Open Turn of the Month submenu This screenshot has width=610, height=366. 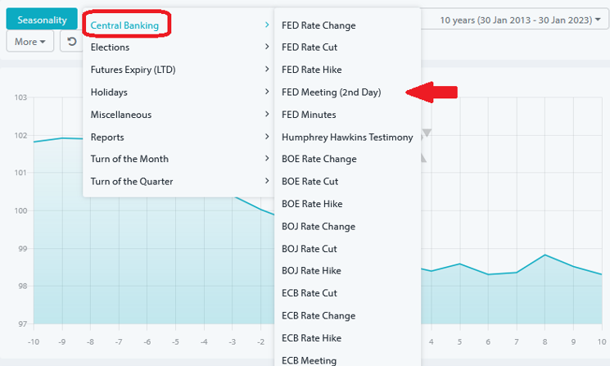point(129,159)
